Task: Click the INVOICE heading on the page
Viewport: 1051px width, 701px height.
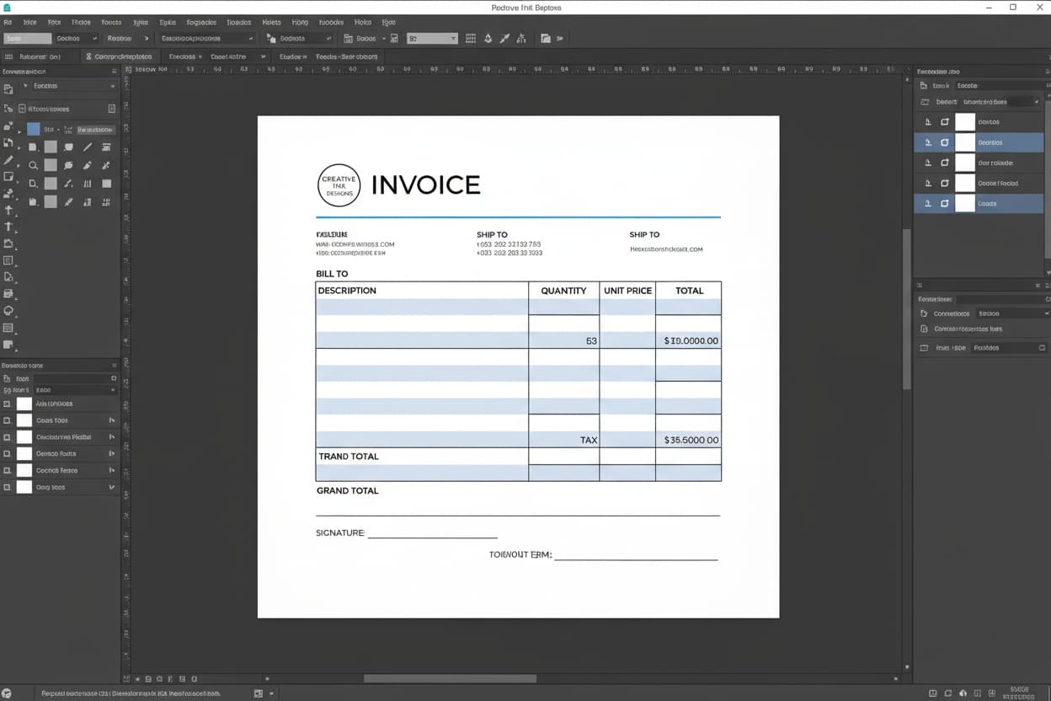Action: [425, 185]
